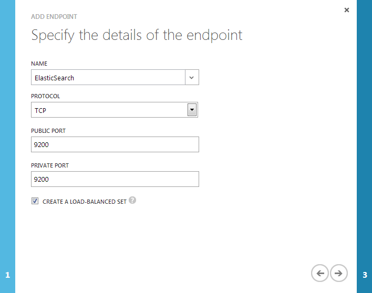Click the Public Port label
The width and height of the screenshot is (372, 293).
click(48, 131)
